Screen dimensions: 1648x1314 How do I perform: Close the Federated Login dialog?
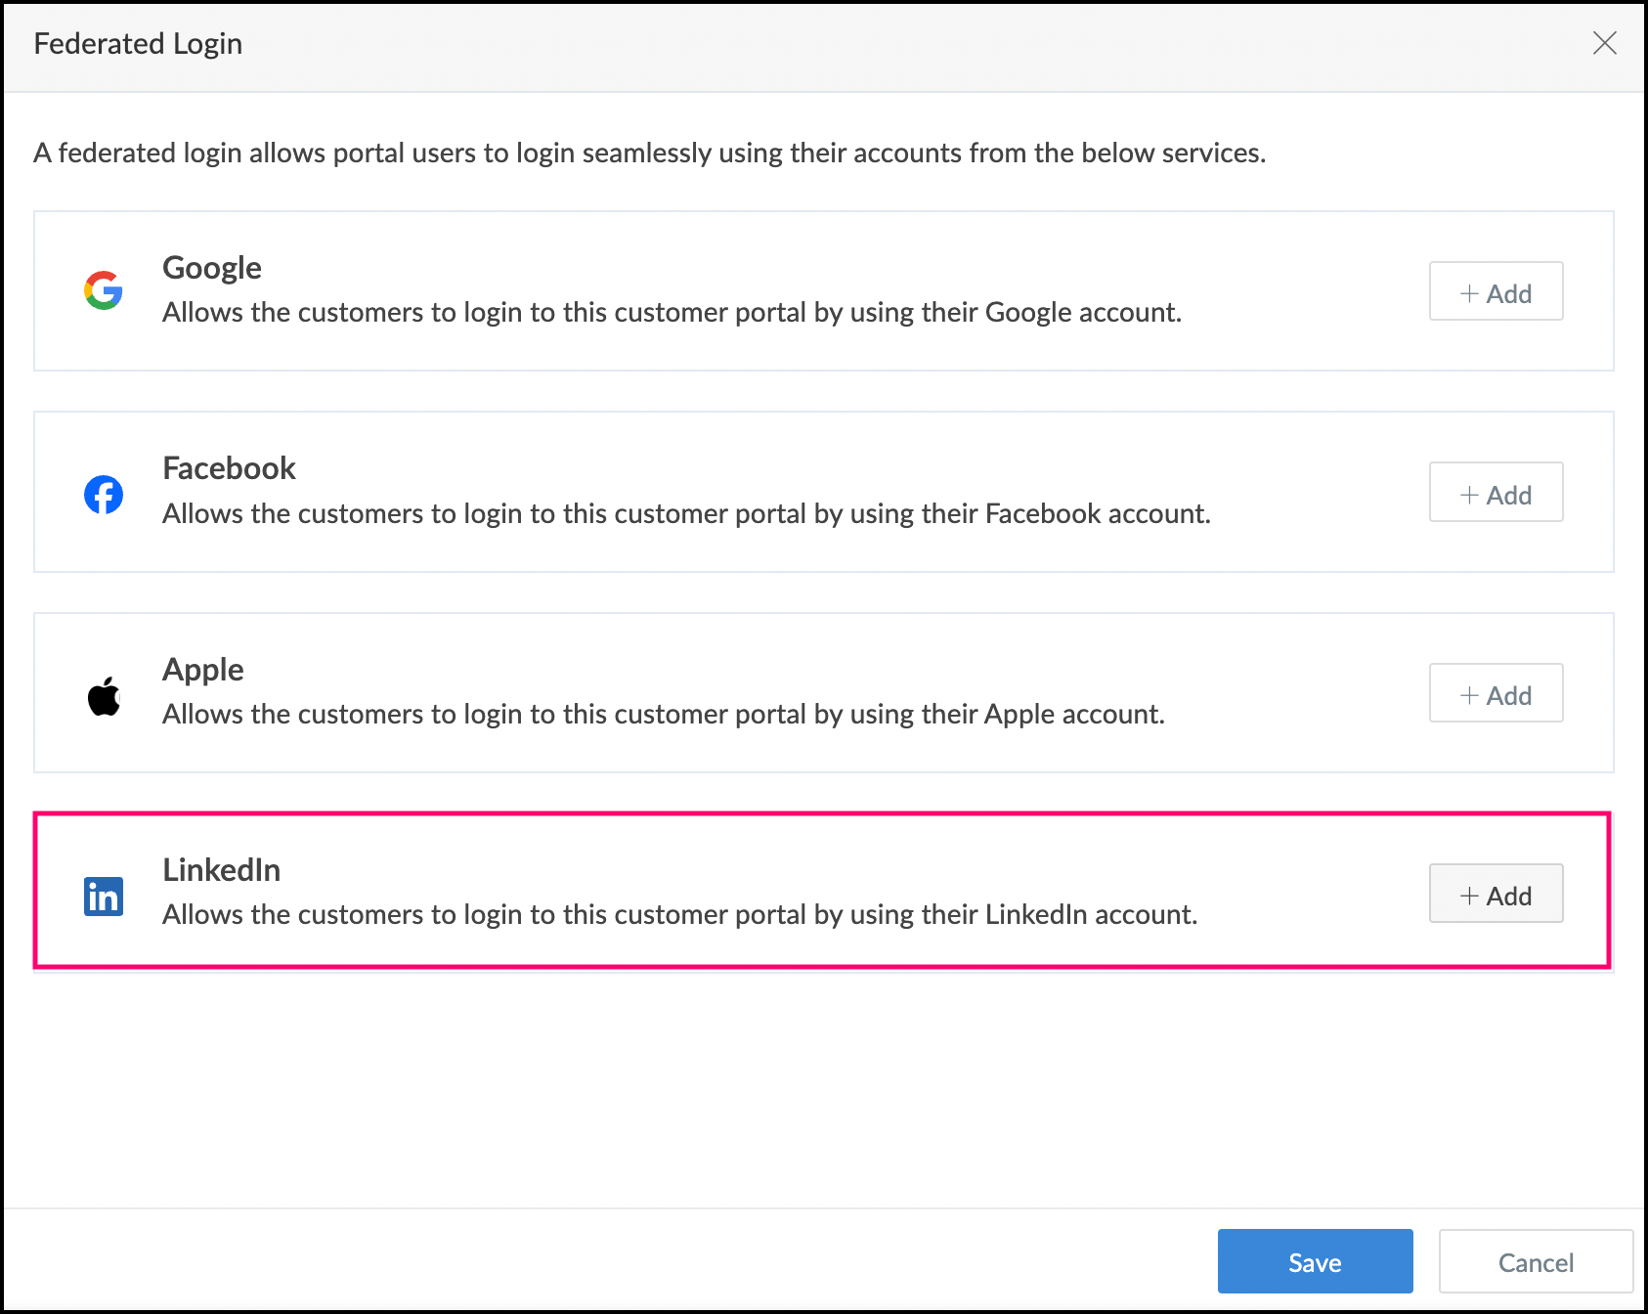click(1604, 43)
